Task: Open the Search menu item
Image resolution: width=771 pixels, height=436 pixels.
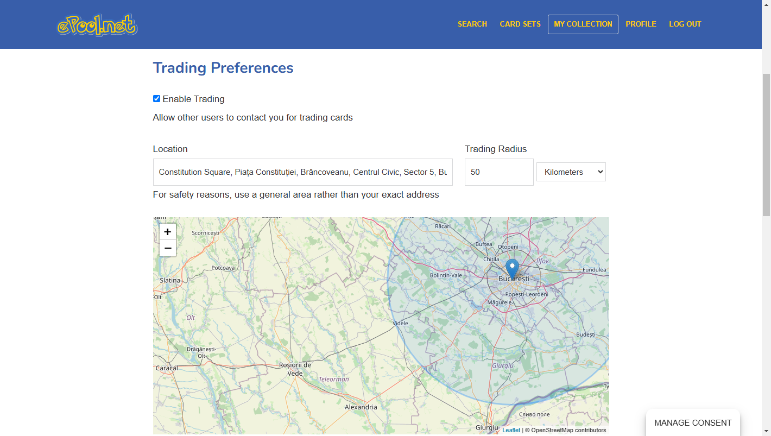Action: [x=472, y=24]
